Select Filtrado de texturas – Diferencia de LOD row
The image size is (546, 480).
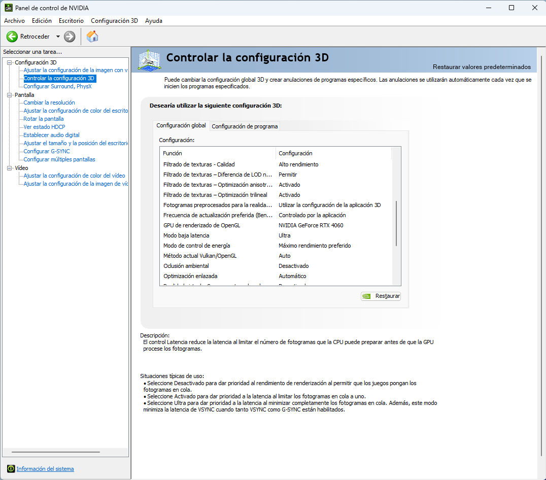click(276, 175)
